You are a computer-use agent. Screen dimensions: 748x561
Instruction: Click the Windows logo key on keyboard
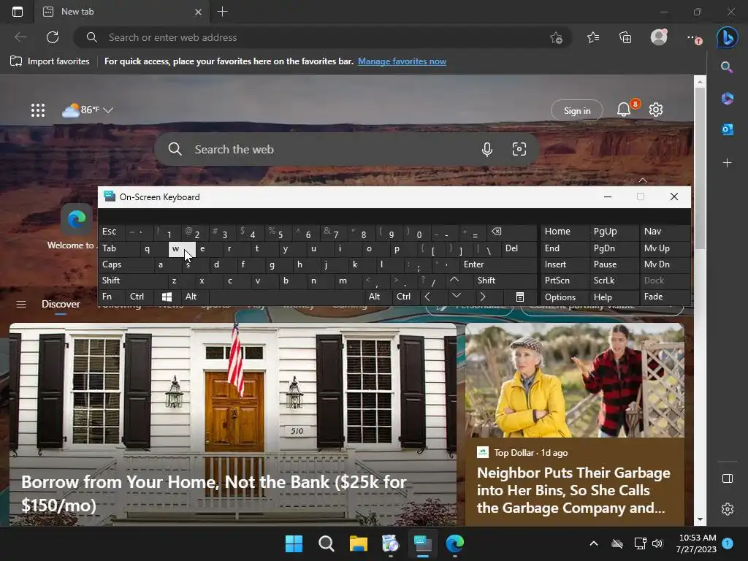tap(167, 297)
